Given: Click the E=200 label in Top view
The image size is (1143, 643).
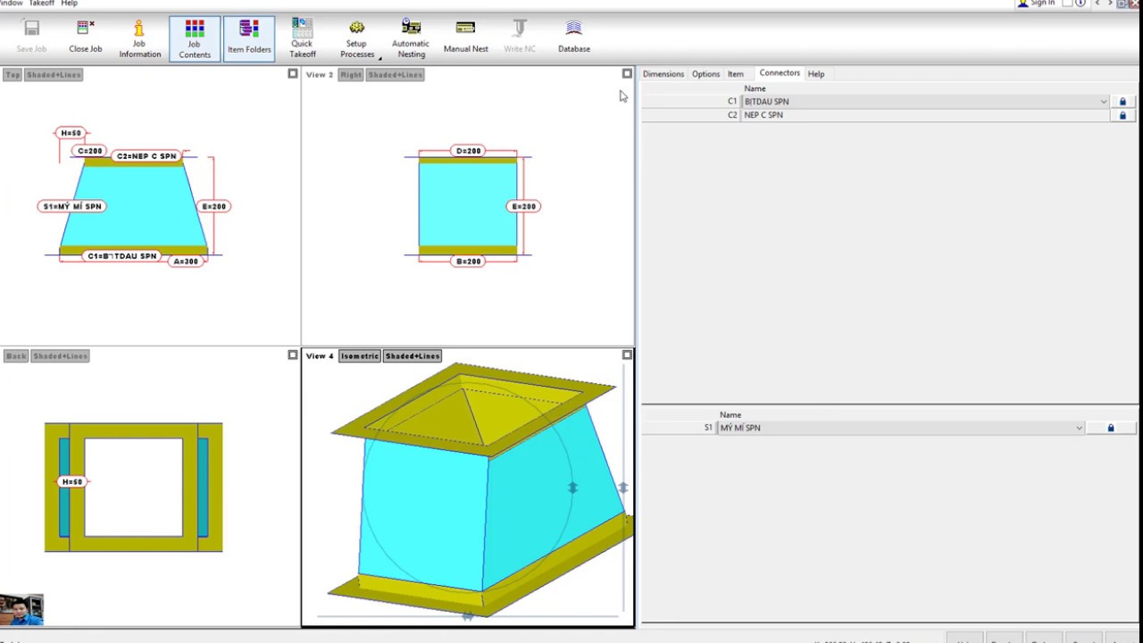Looking at the screenshot, I should pyautogui.click(x=214, y=206).
